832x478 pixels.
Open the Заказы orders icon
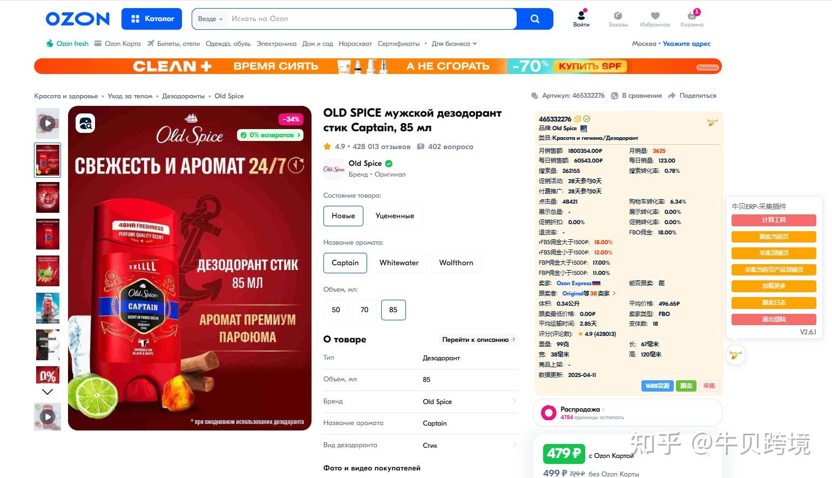pyautogui.click(x=618, y=16)
